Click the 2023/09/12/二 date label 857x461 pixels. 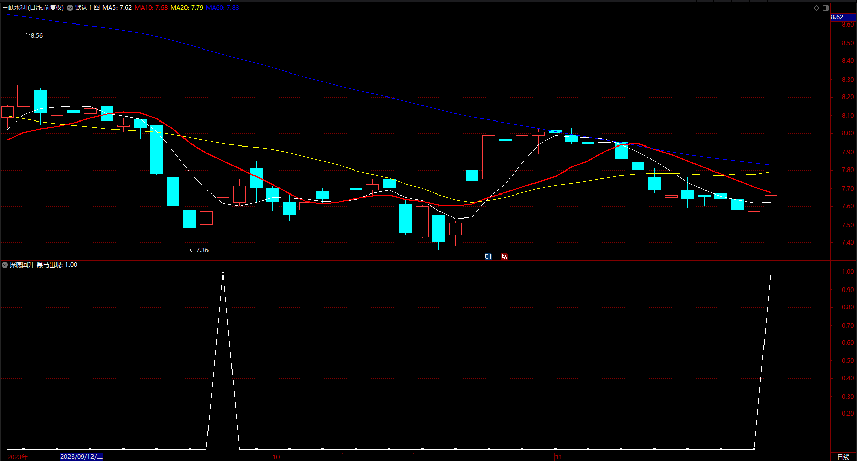81,457
